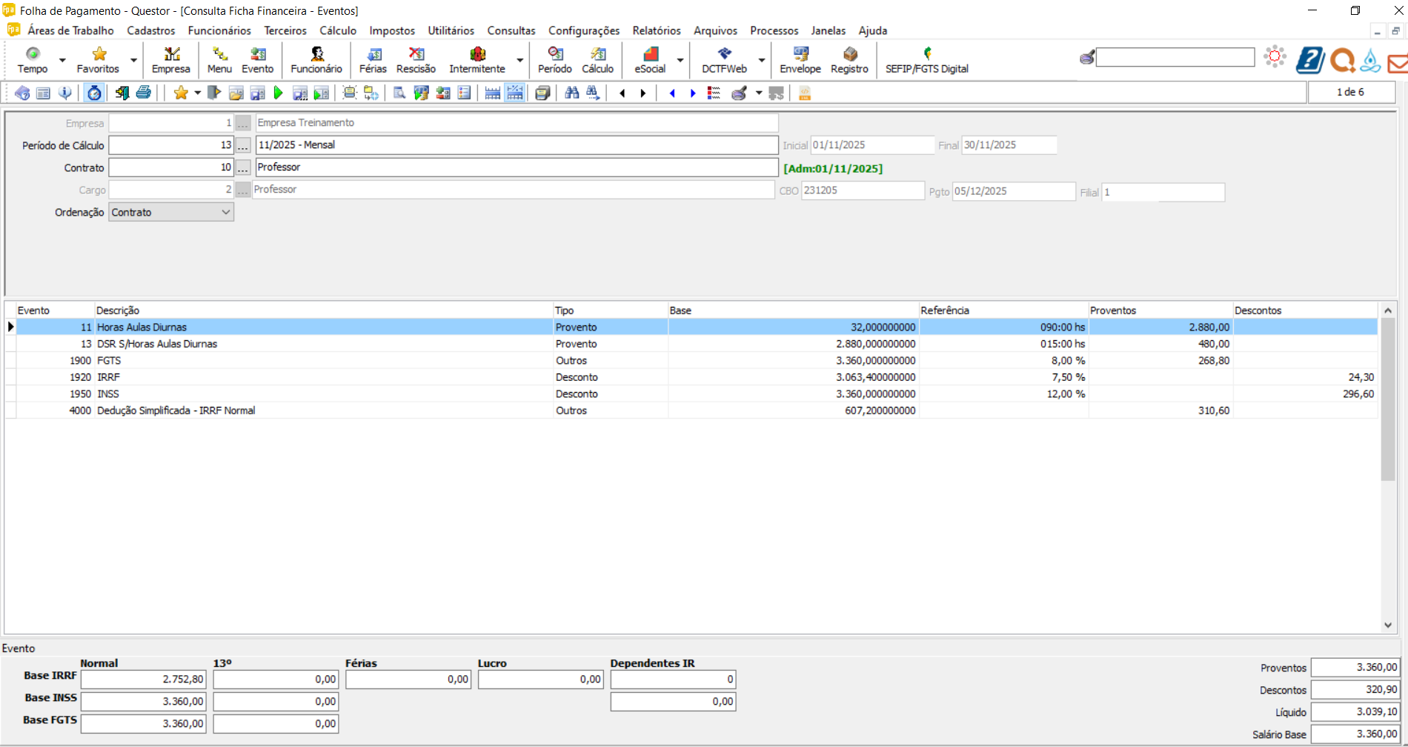This screenshot has height=747, width=1408.
Task: Click the binoculars search icon
Action: pyautogui.click(x=571, y=93)
